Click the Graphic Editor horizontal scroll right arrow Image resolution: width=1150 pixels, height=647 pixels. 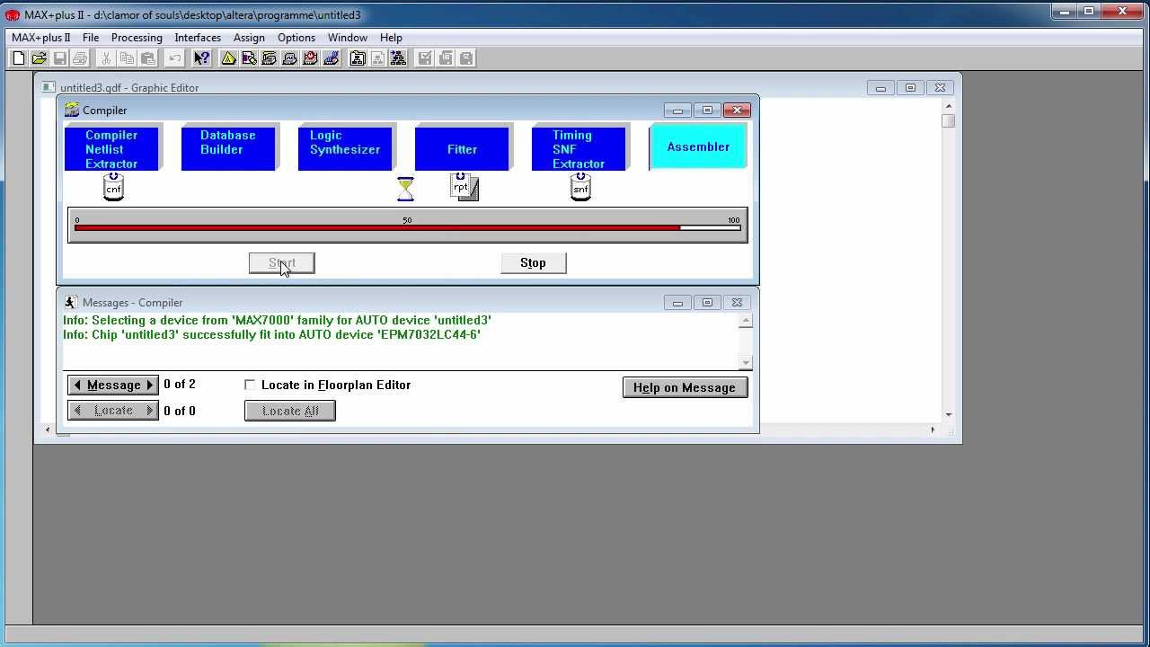coord(933,430)
